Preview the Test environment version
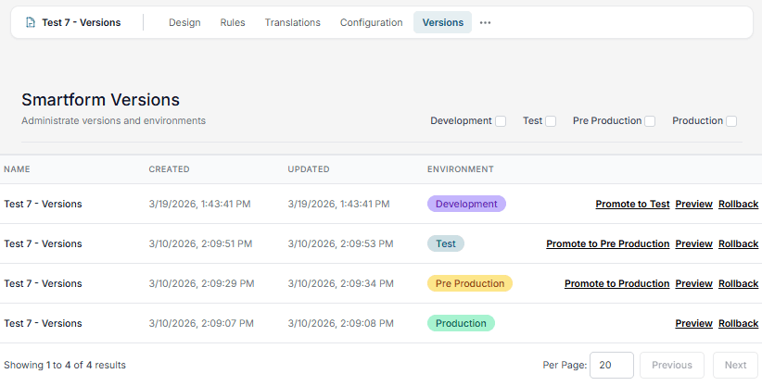Image resolution: width=762 pixels, height=386 pixels. click(694, 243)
